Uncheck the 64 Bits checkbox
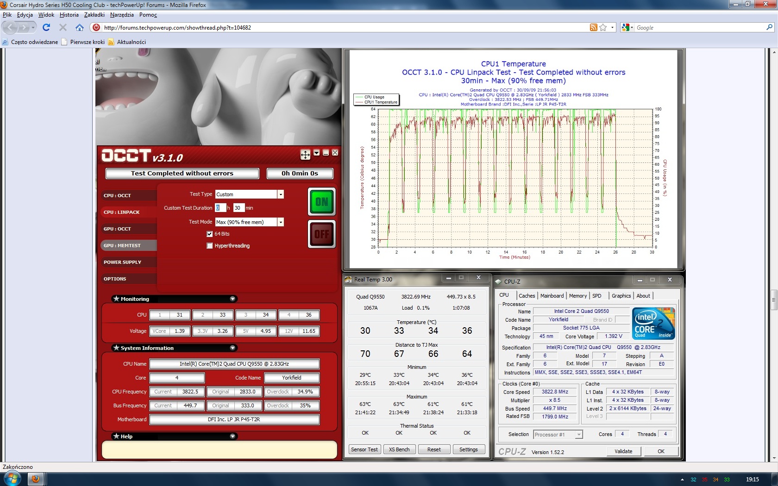The height and width of the screenshot is (486, 778). pyautogui.click(x=210, y=234)
